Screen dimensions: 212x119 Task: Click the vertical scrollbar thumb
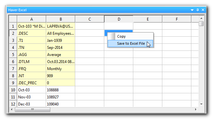(x=201, y=23)
